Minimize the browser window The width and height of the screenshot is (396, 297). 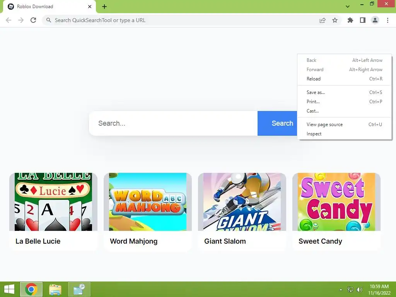(362, 4)
